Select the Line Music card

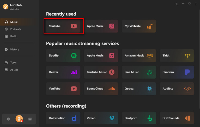tap(139, 72)
